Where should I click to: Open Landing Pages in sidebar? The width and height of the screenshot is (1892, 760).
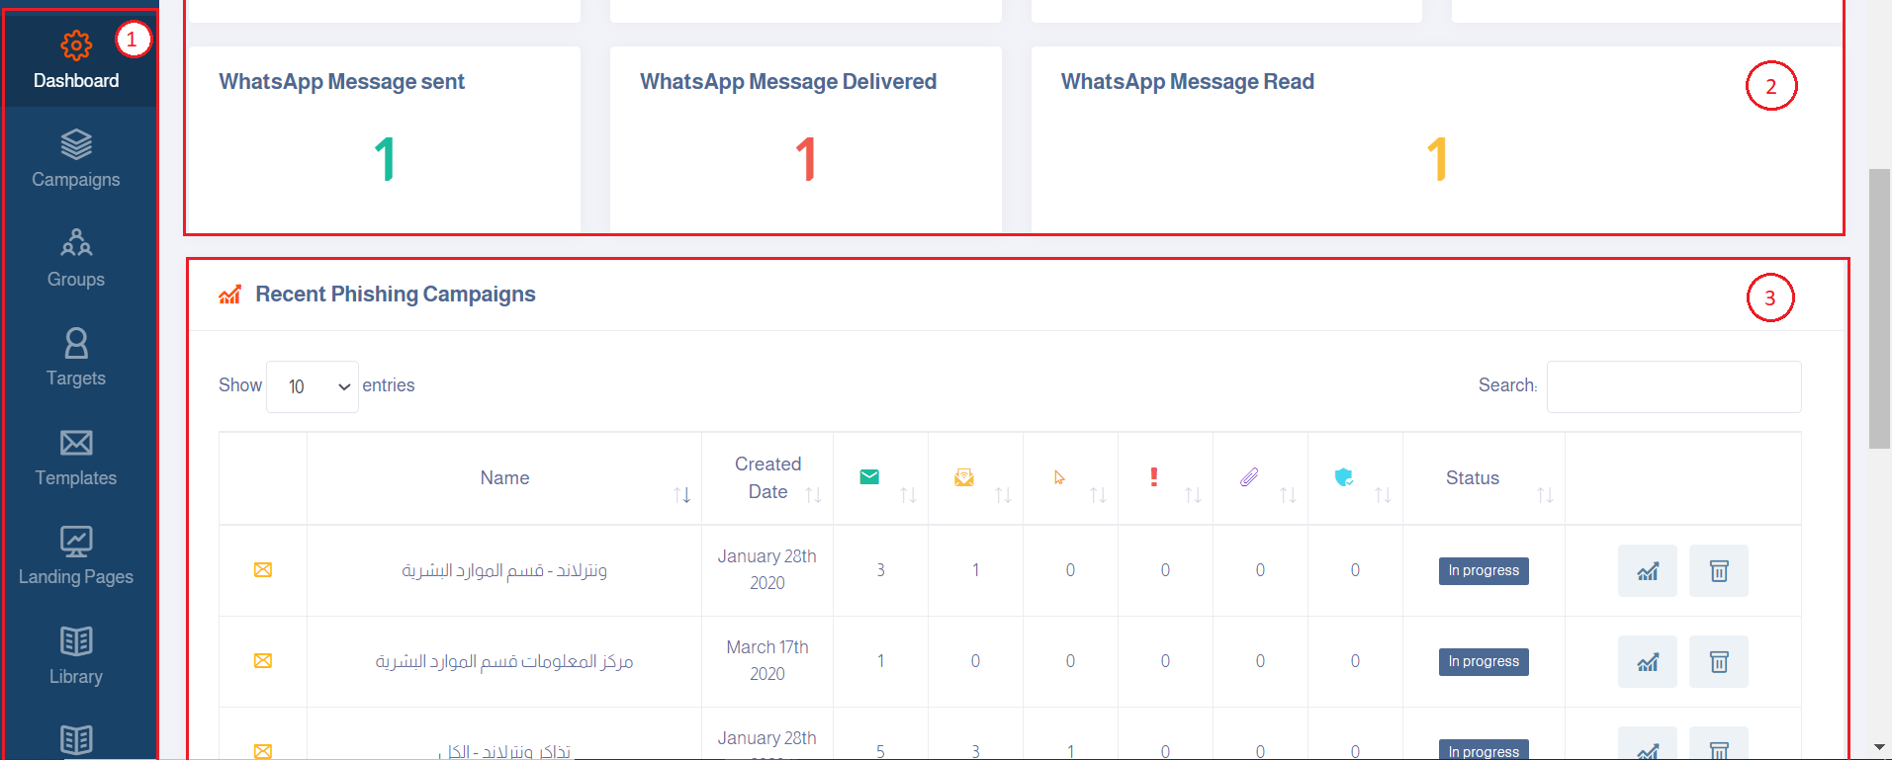pos(76,555)
